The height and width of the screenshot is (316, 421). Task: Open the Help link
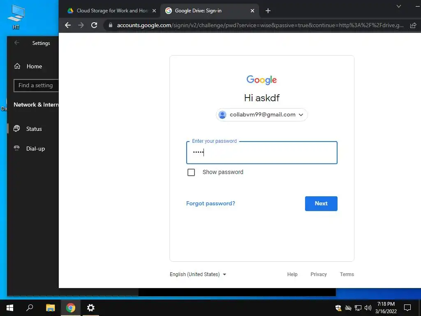pyautogui.click(x=292, y=274)
